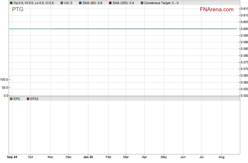Click the 0.615 price axis value
Screen dimensions: 248x163
point(244,9)
